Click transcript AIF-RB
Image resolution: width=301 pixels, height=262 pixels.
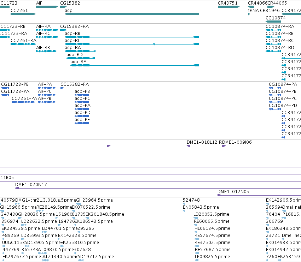coord(46,51)
